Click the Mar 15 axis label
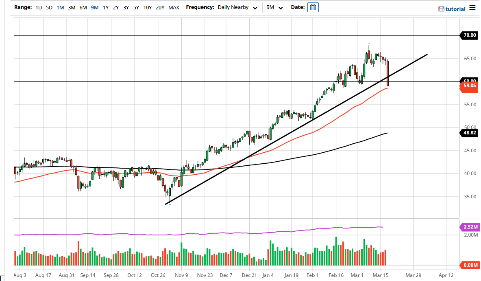This screenshot has height=281, width=481. click(x=381, y=275)
